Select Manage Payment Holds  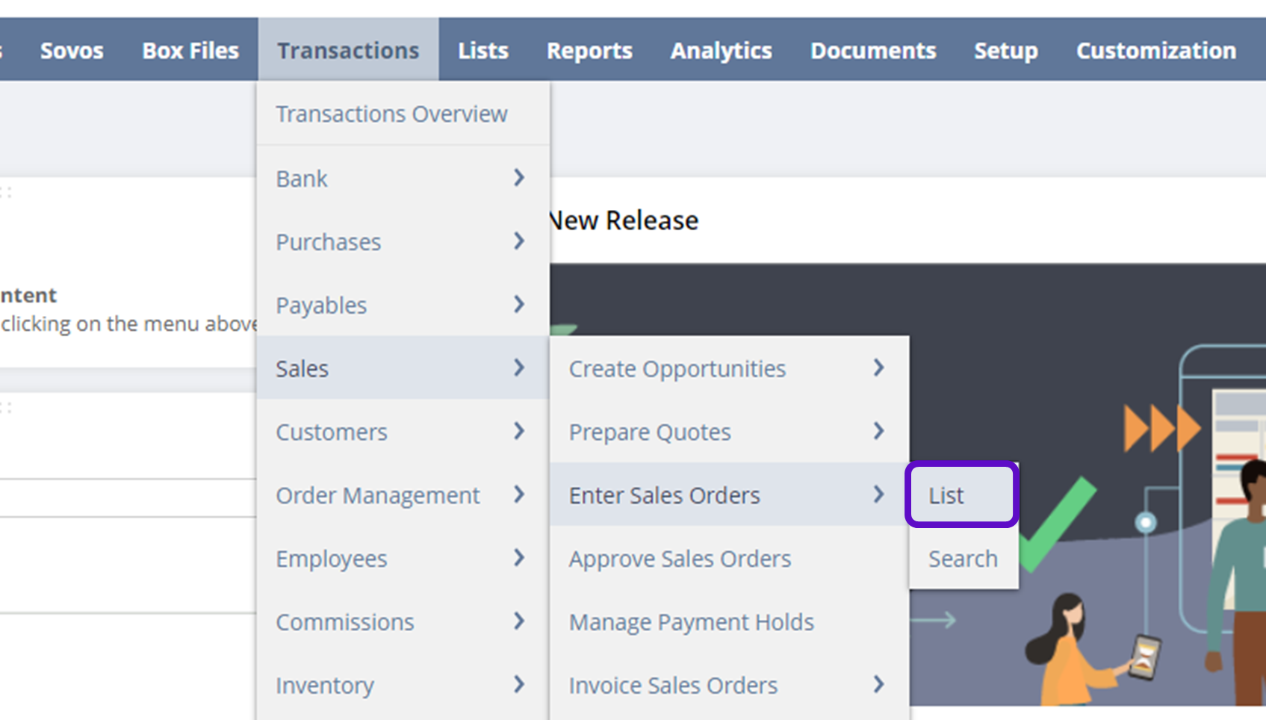(691, 623)
